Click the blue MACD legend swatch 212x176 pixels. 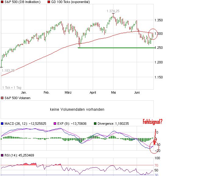coord(2,124)
